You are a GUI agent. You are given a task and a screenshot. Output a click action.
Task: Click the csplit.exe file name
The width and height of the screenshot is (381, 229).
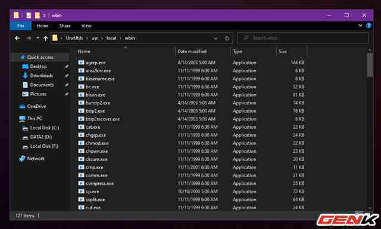pos(95,200)
